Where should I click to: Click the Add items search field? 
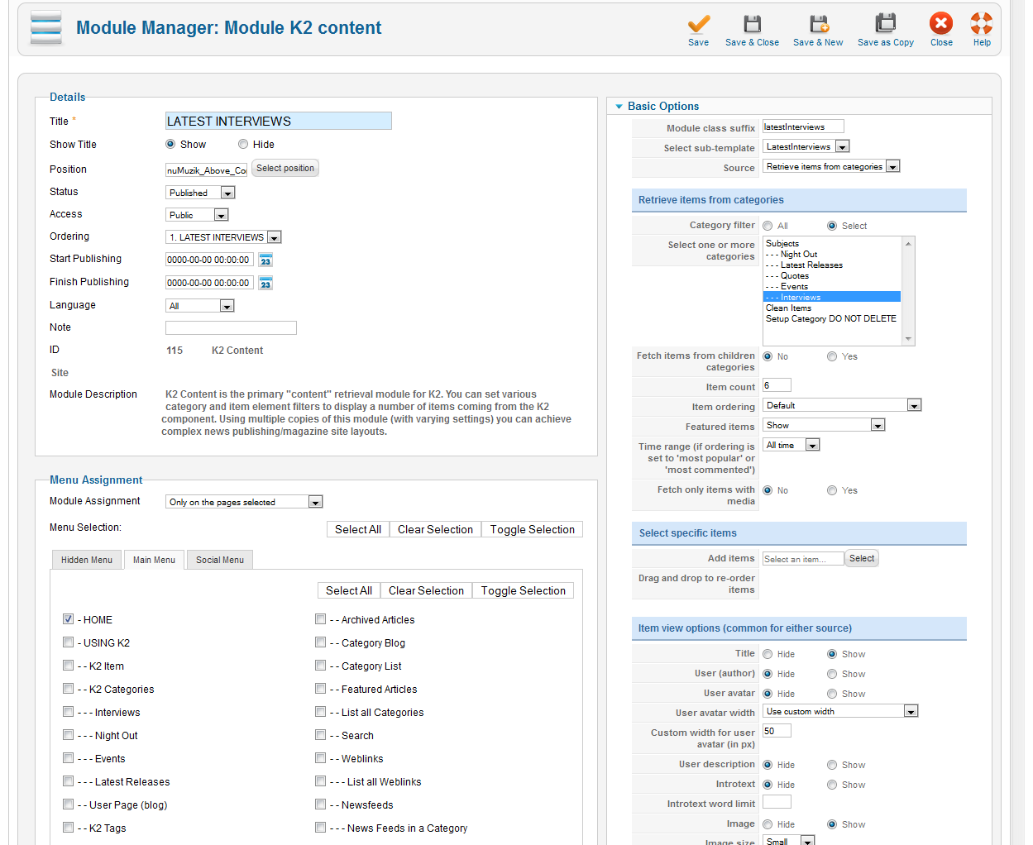(803, 559)
